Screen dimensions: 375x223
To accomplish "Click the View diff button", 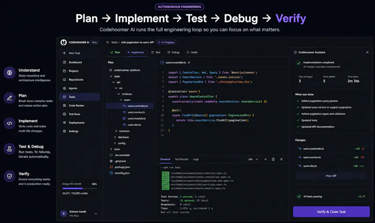I will (331, 176).
